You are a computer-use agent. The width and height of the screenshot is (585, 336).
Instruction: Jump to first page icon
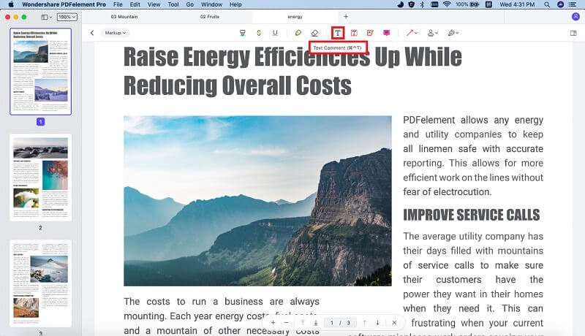click(x=303, y=323)
